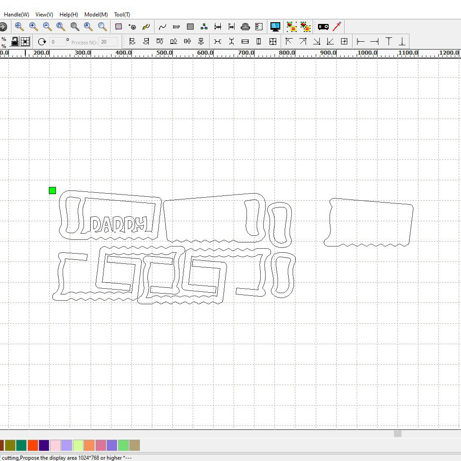The height and width of the screenshot is (461, 461).
Task: Click the monitor preview icon
Action: coord(275,27)
